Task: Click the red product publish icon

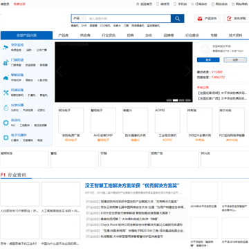Action: pos(200,19)
